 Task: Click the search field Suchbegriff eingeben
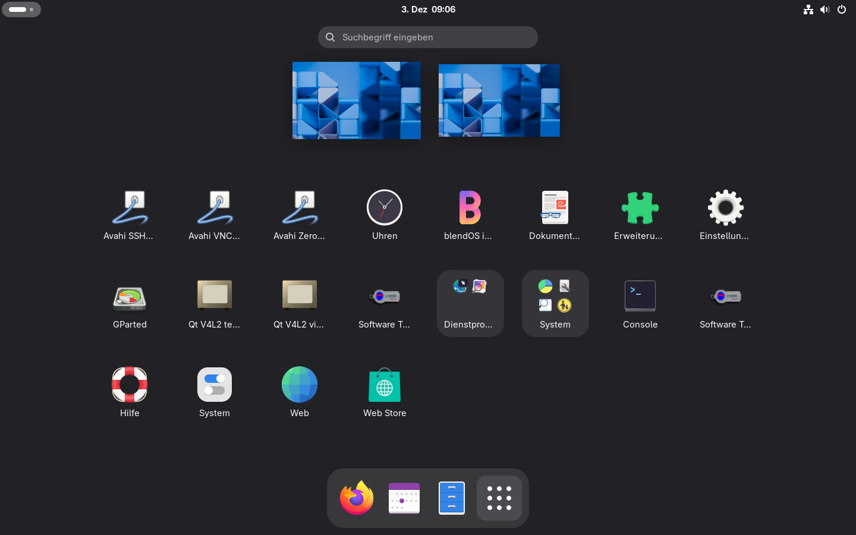point(428,37)
